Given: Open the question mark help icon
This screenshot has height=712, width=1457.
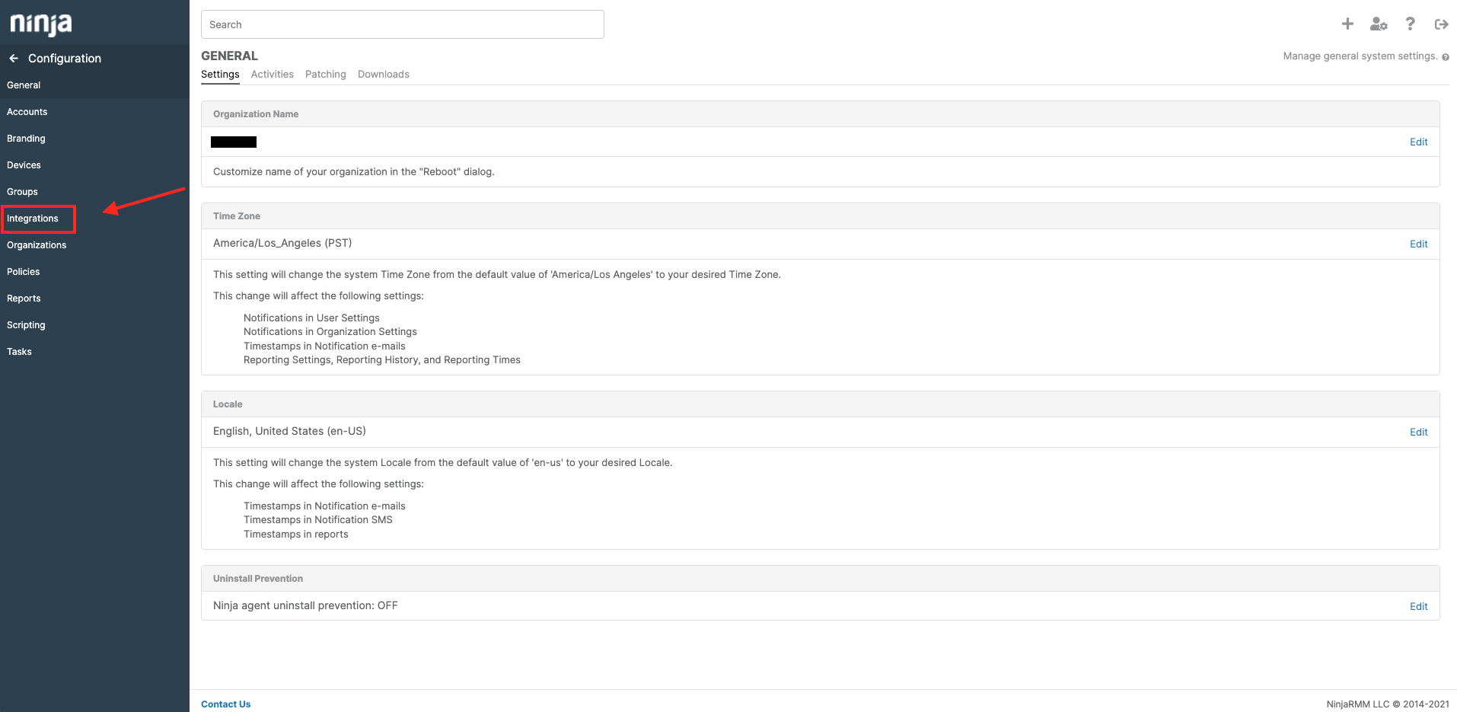Looking at the screenshot, I should 1411,24.
